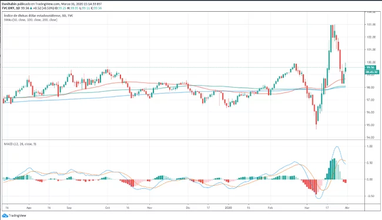
Task: Click the 94.00 price axis label
Action: click(371, 137)
